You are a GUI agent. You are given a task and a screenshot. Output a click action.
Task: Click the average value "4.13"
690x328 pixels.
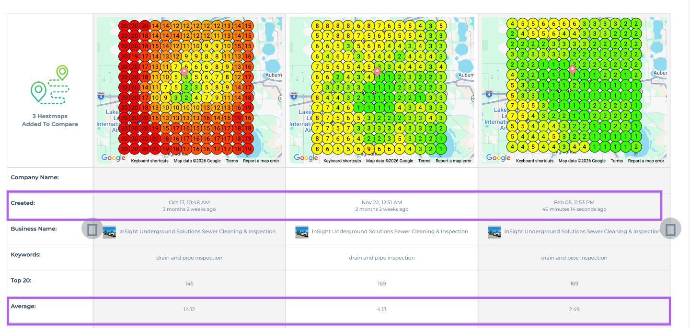382,309
